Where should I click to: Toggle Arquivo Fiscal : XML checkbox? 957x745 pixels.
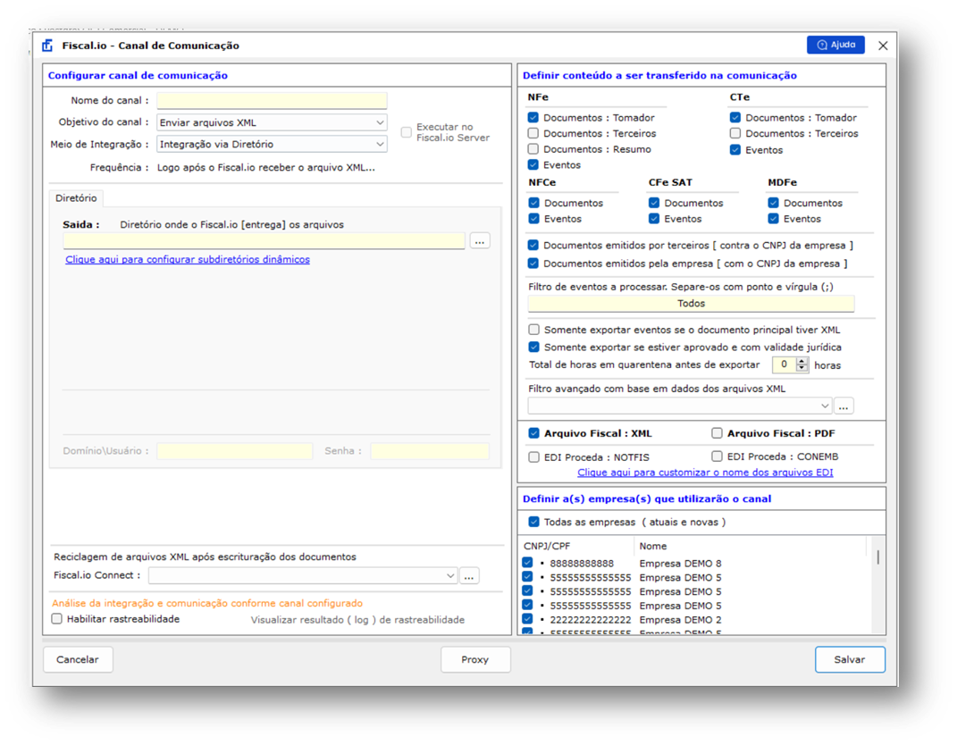[x=534, y=433]
